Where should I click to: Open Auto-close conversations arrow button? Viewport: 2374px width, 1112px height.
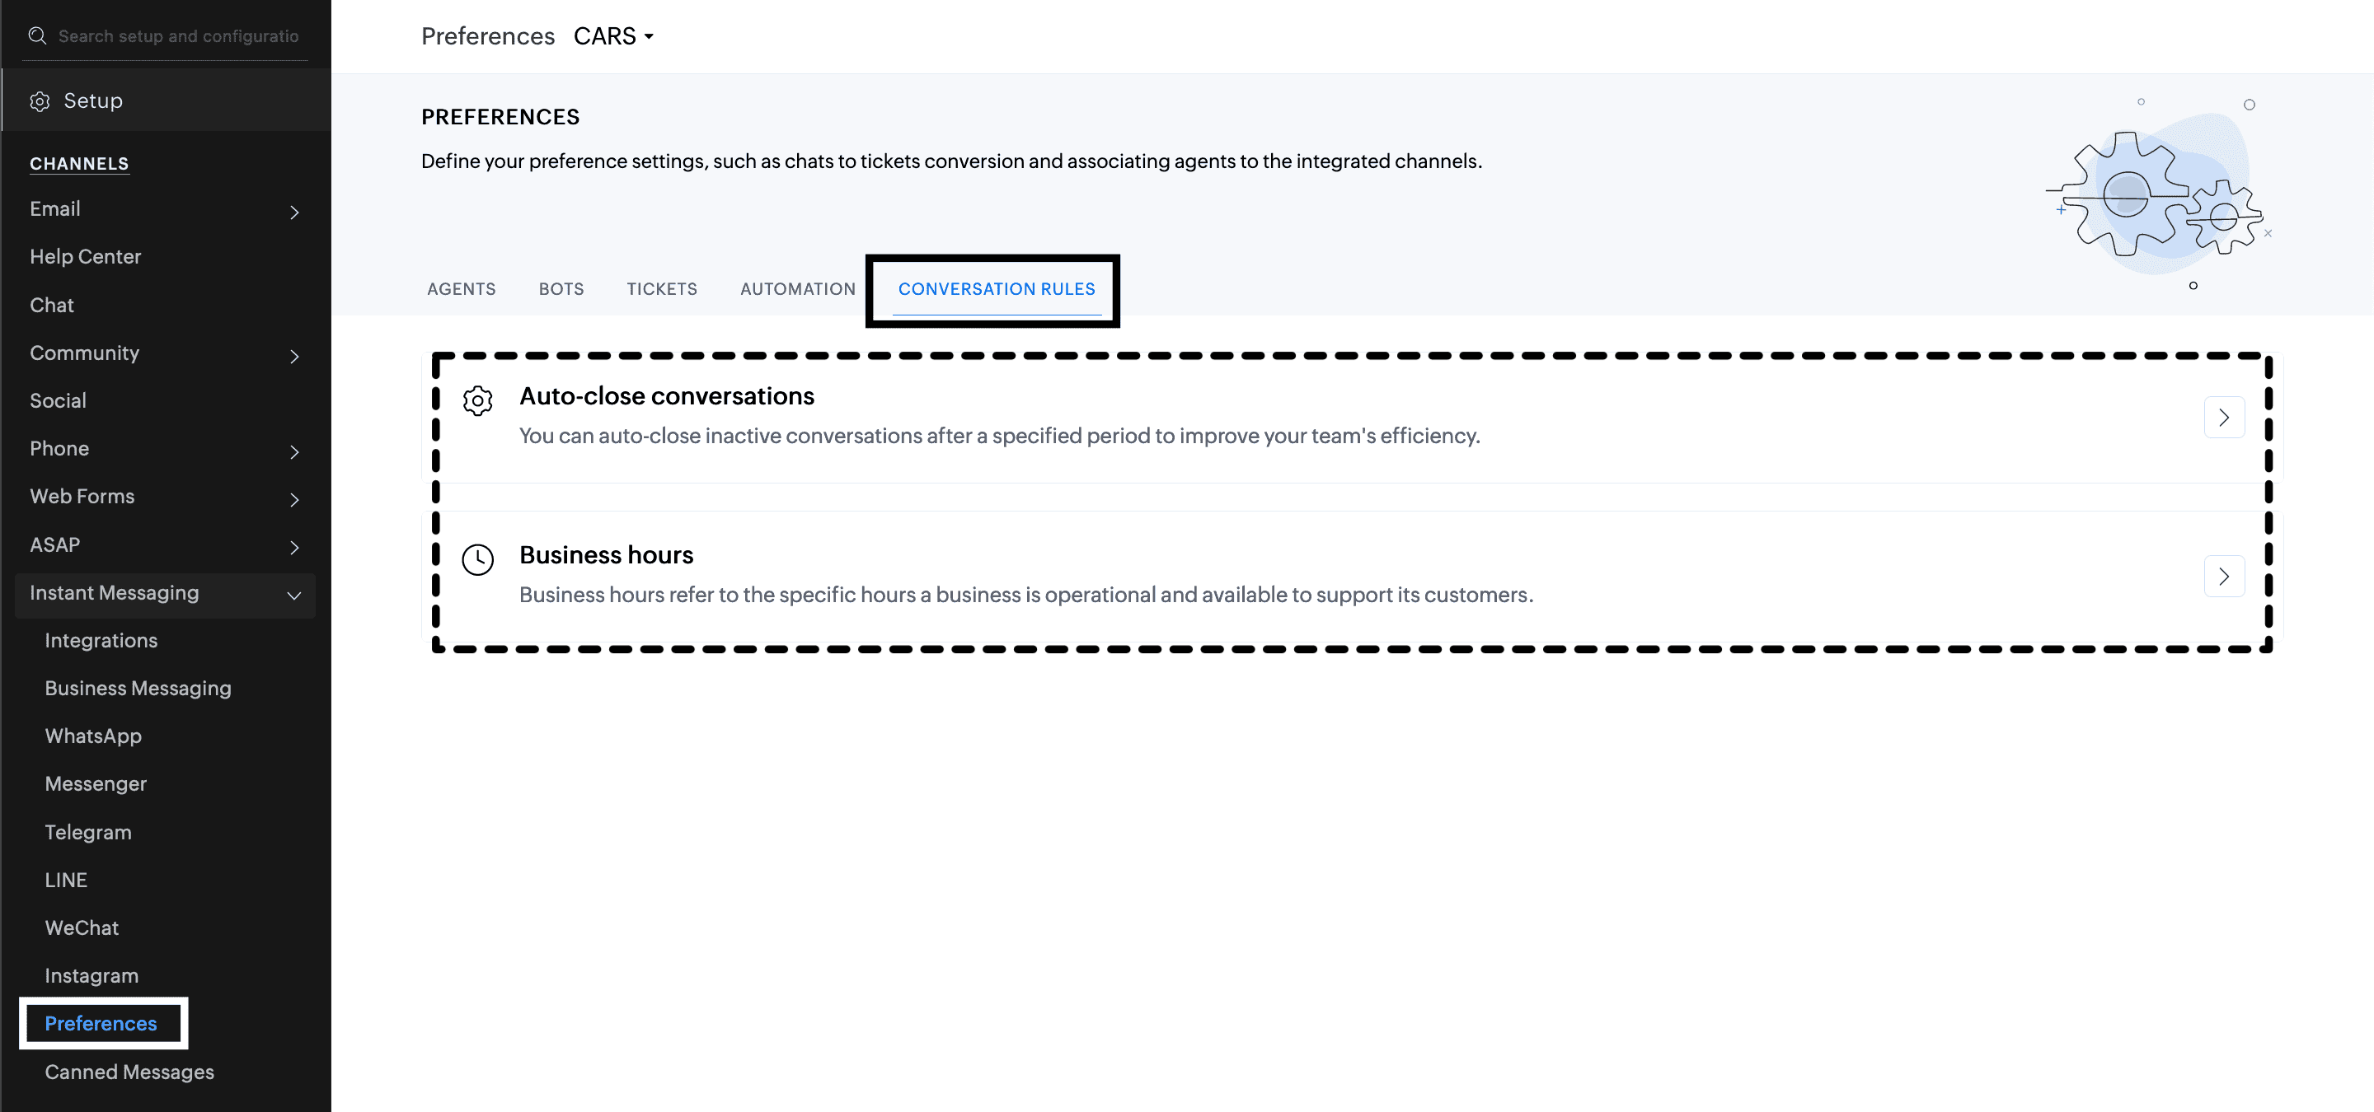(2223, 418)
